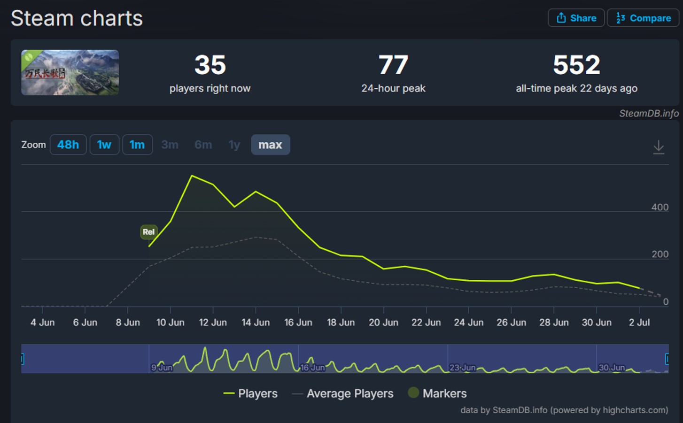Set zoom range to 1w
This screenshot has width=683, height=423.
point(104,145)
